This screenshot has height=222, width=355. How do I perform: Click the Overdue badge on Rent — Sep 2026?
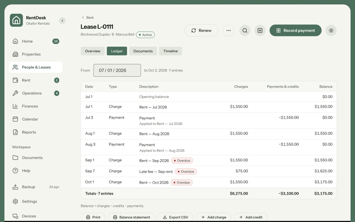(x=182, y=161)
